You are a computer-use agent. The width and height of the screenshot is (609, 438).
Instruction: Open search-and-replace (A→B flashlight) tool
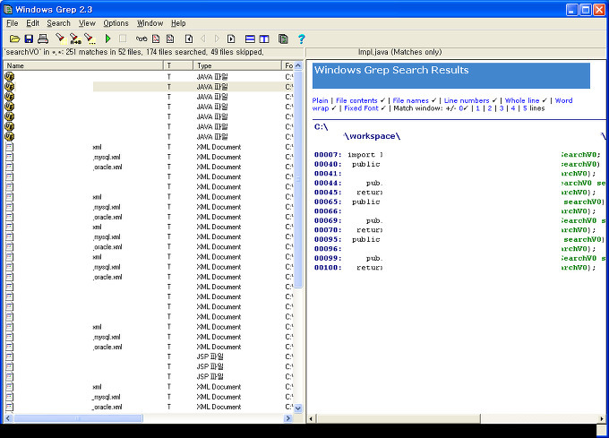75,39
